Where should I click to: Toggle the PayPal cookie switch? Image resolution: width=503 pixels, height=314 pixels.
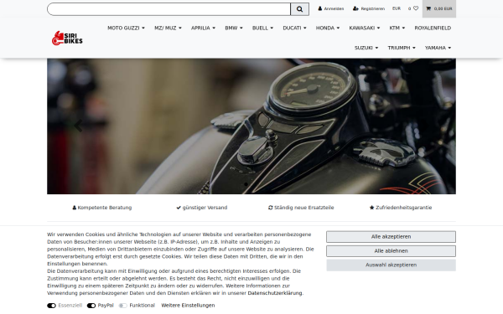pyautogui.click(x=91, y=306)
